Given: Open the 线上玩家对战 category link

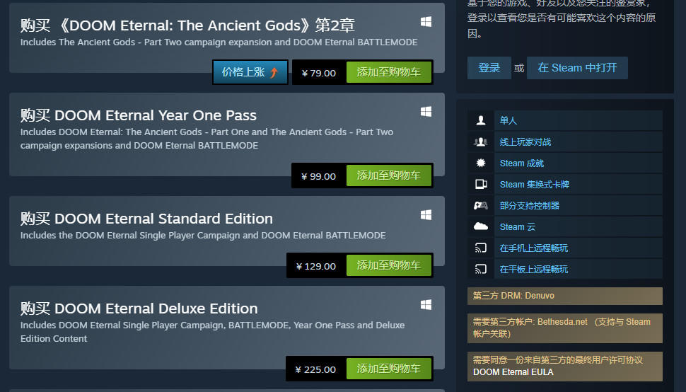Looking at the screenshot, I should tap(525, 142).
